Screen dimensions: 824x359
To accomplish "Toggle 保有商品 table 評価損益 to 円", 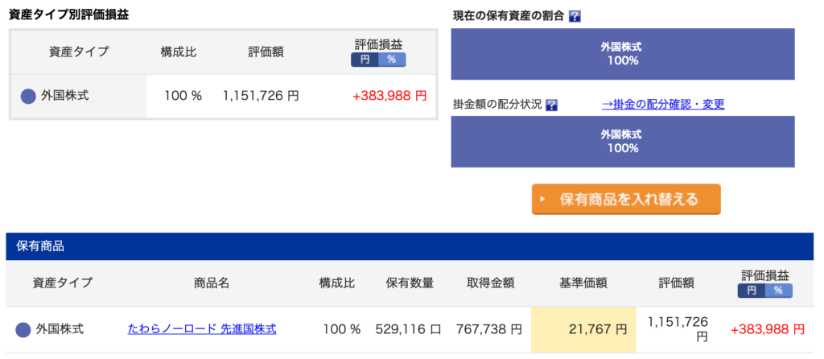I will (752, 291).
